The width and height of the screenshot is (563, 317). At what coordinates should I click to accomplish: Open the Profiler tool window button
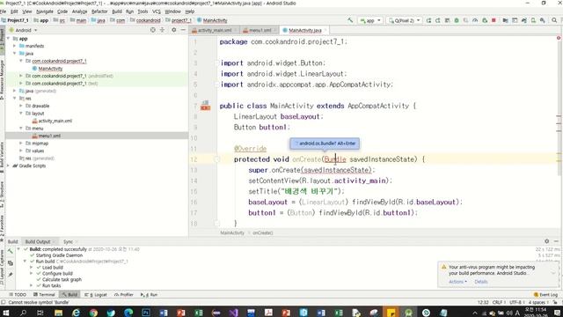point(124,295)
